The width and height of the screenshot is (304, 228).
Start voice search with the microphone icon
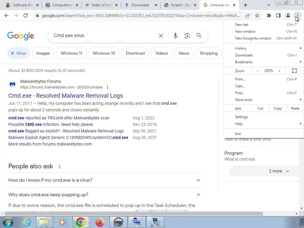pyautogui.click(x=175, y=36)
